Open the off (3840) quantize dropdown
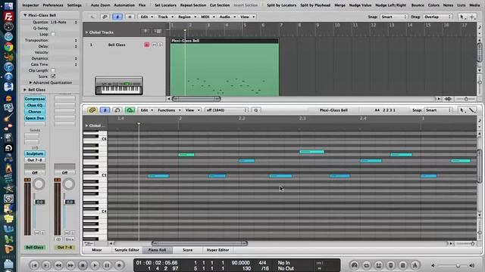Viewport: 485px width, 272px height. coord(227,110)
